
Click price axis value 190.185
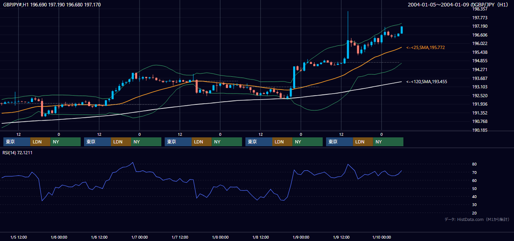pos(479,130)
